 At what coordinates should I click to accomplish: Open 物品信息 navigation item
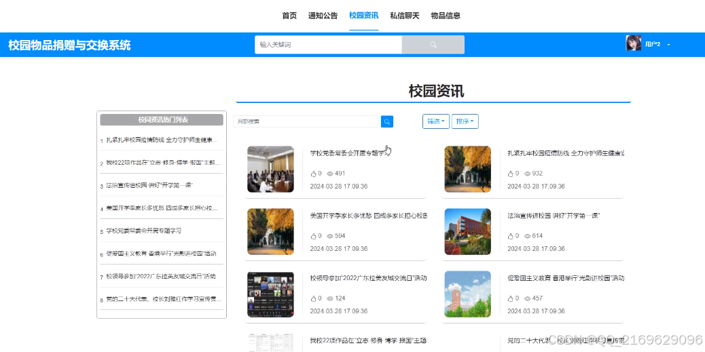point(446,16)
